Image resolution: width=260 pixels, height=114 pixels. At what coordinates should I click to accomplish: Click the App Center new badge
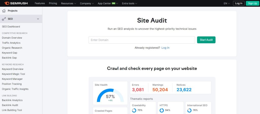coord(113,3)
